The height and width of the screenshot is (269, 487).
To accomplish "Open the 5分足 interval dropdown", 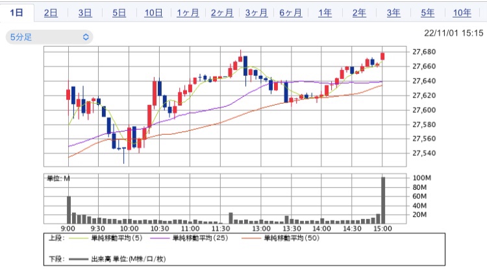I will [49, 37].
